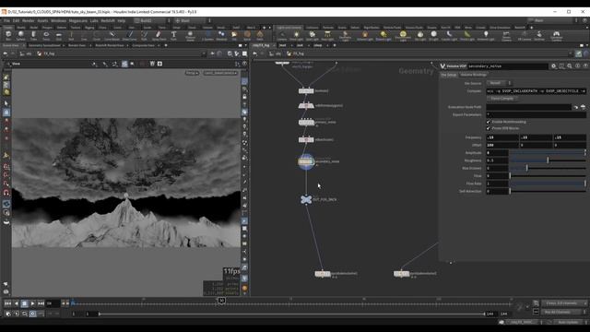Select the secondary_noise node in the network
Viewport: 590px width, 332px height.
pos(306,161)
